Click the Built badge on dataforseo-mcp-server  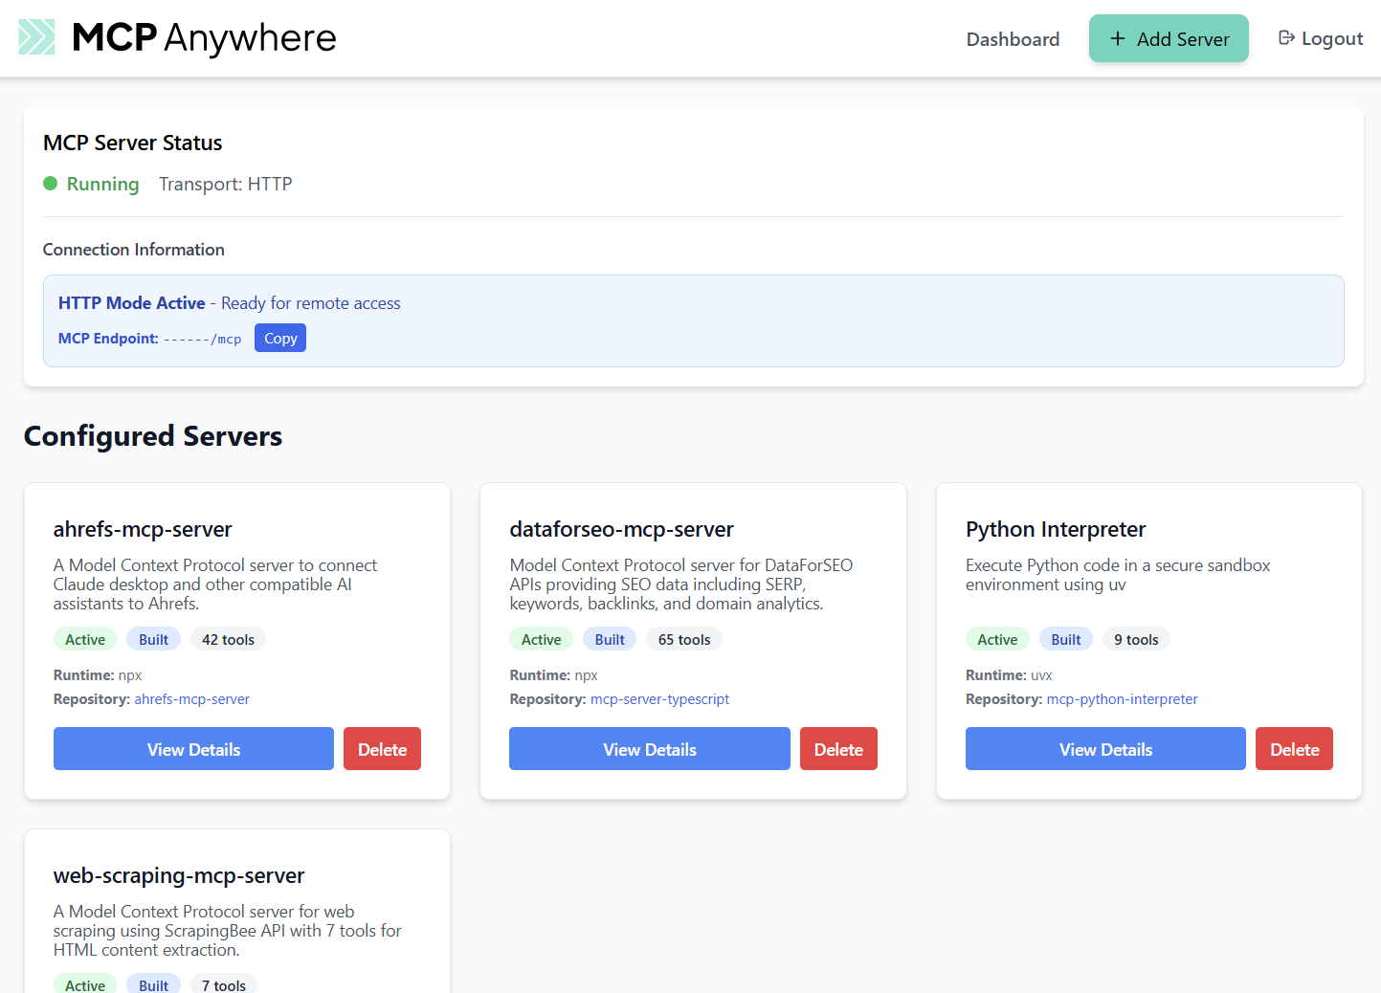coord(610,639)
